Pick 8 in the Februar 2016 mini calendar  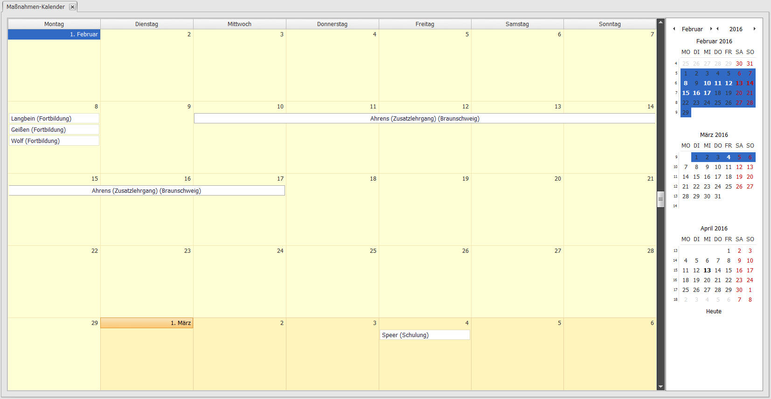(x=686, y=83)
